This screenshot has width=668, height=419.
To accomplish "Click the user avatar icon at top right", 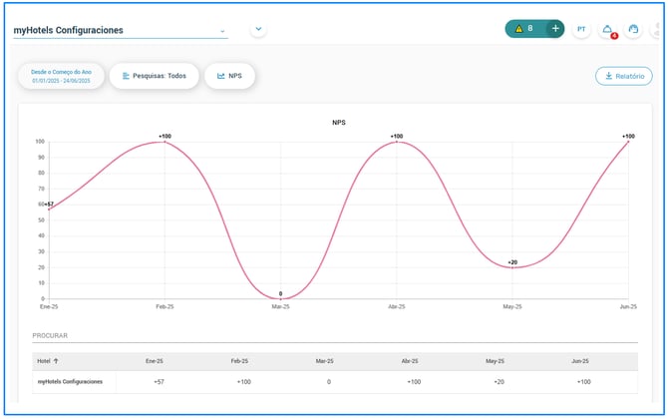I will click(x=657, y=29).
